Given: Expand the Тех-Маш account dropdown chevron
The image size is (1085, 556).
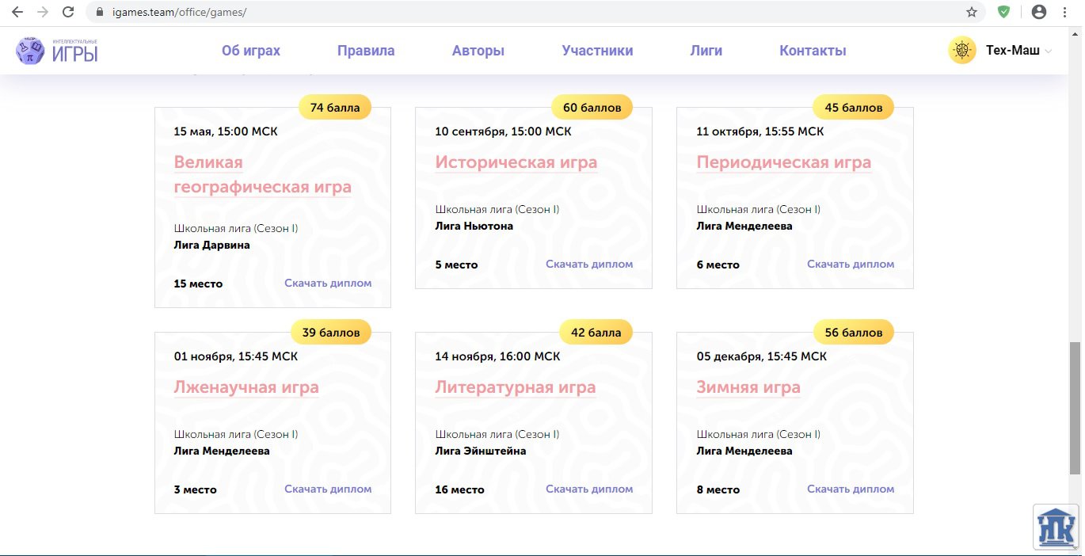Looking at the screenshot, I should tap(1049, 51).
